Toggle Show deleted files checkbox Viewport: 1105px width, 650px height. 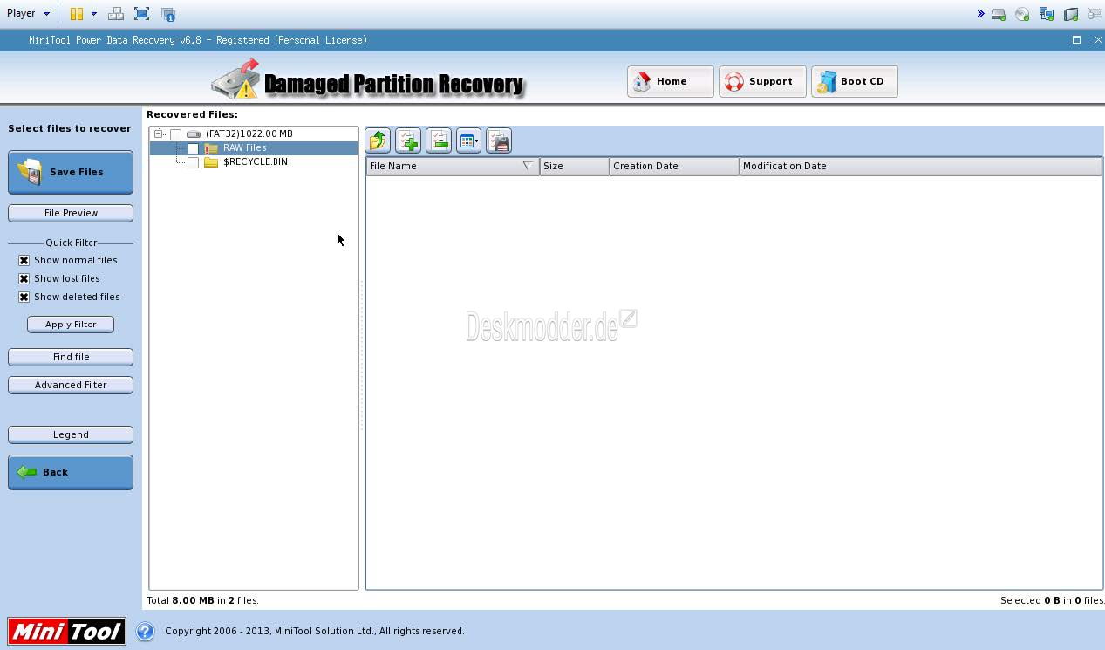pyautogui.click(x=24, y=297)
